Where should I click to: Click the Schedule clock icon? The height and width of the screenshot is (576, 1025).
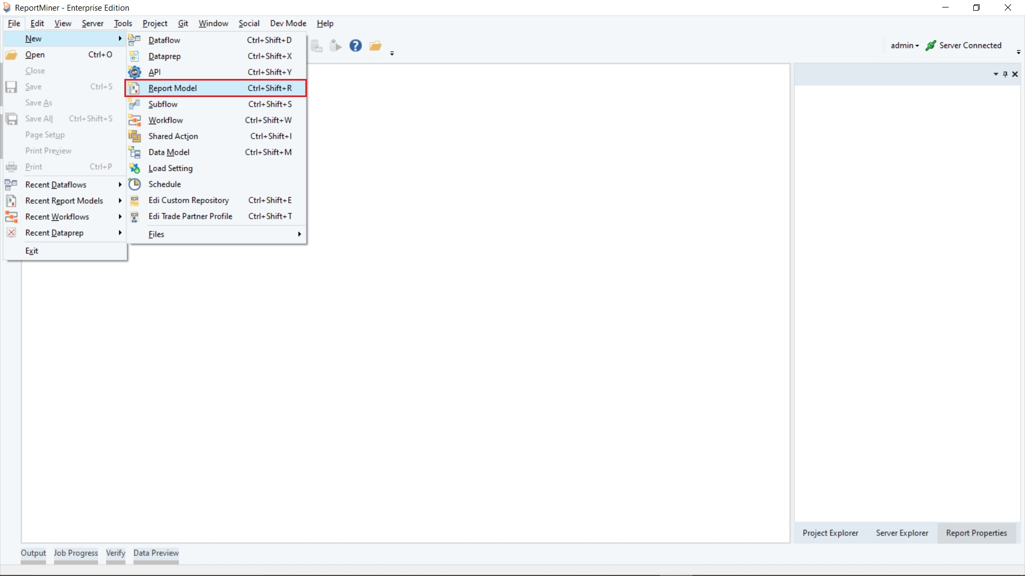135,184
